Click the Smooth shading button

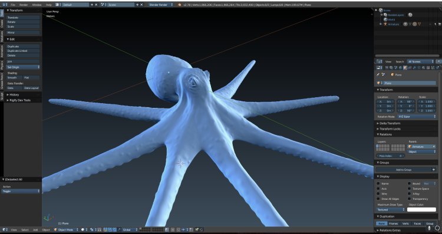(x=14, y=78)
